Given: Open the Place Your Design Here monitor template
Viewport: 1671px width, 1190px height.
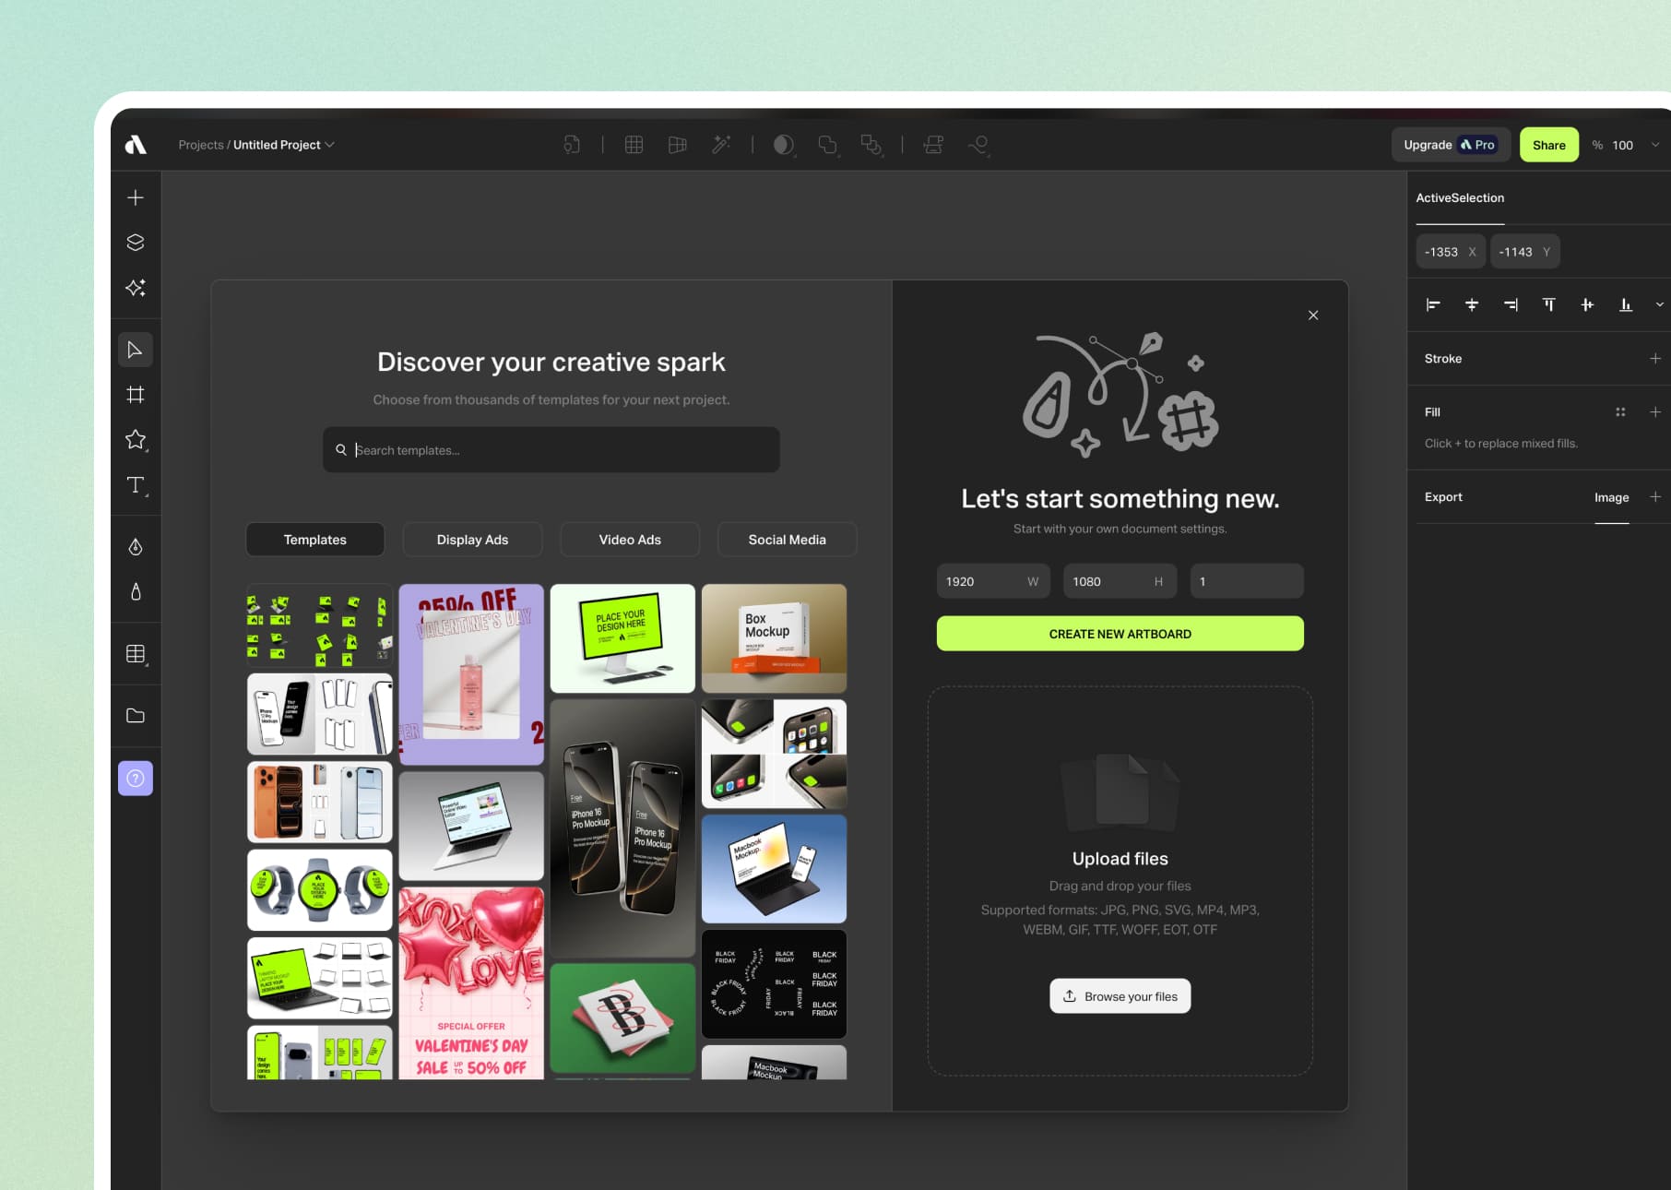Looking at the screenshot, I should coord(622,638).
